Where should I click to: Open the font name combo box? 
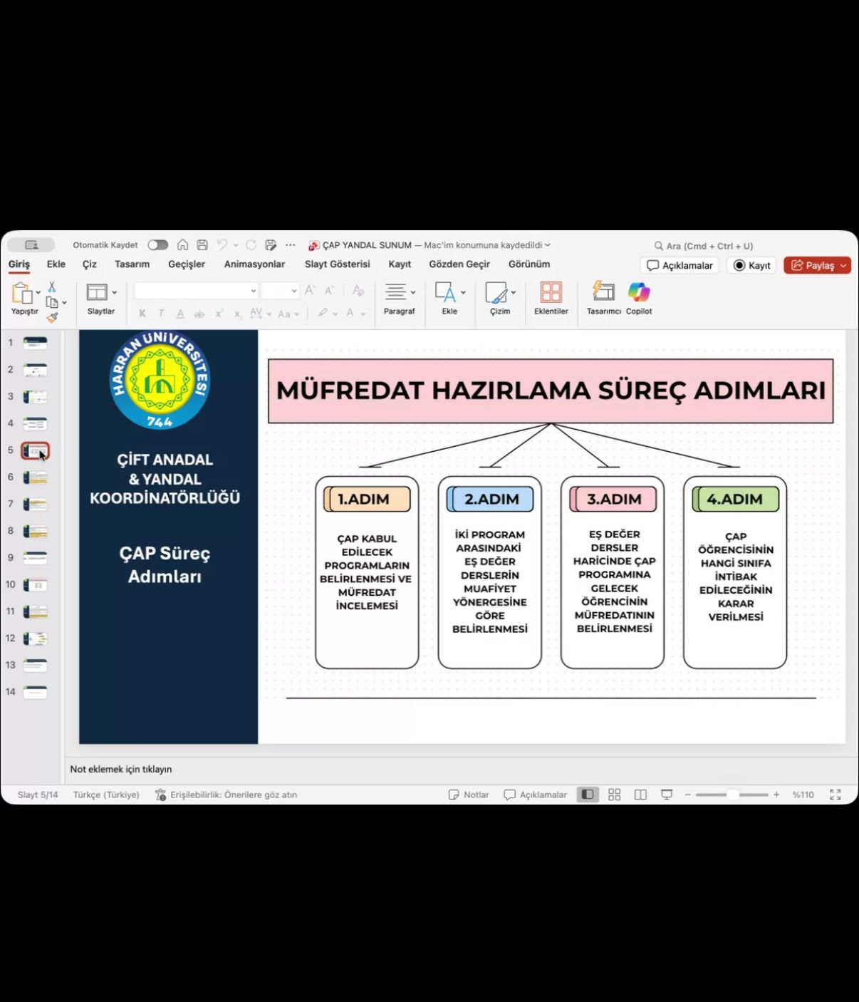196,291
